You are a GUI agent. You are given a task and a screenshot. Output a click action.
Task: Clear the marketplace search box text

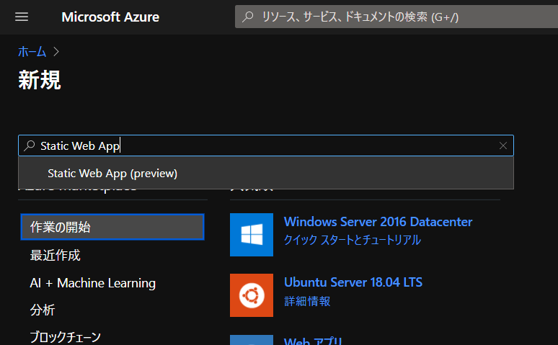coord(503,145)
